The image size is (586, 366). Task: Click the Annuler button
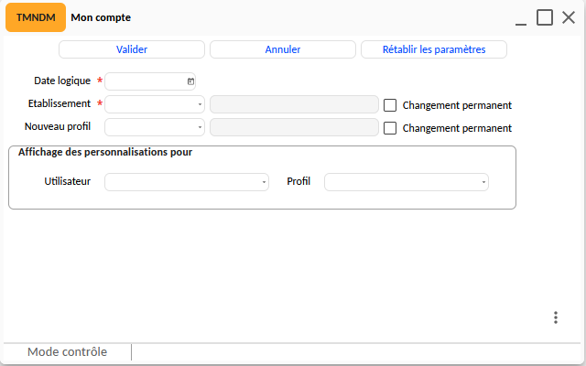[283, 49]
